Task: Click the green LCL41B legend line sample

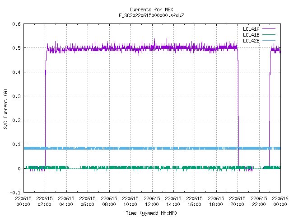Action: pos(269,35)
